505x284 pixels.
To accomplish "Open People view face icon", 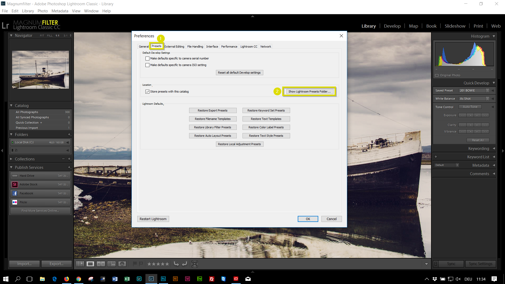I will [122, 264].
